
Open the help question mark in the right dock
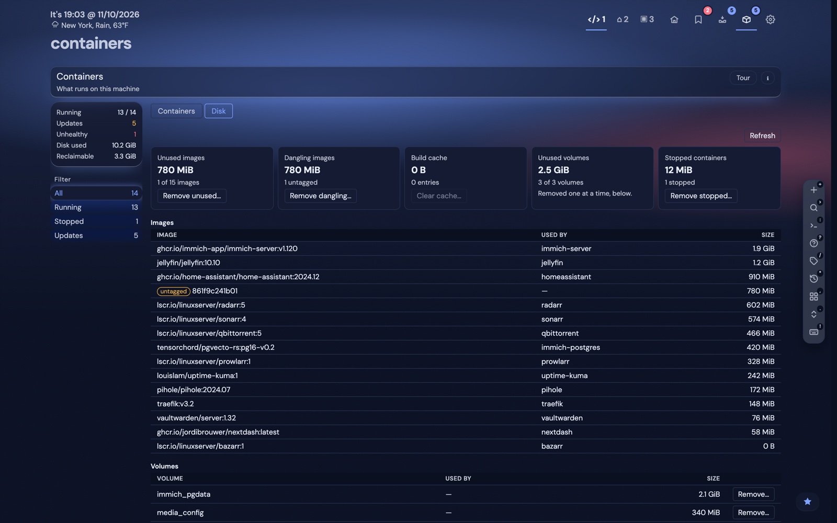click(814, 243)
